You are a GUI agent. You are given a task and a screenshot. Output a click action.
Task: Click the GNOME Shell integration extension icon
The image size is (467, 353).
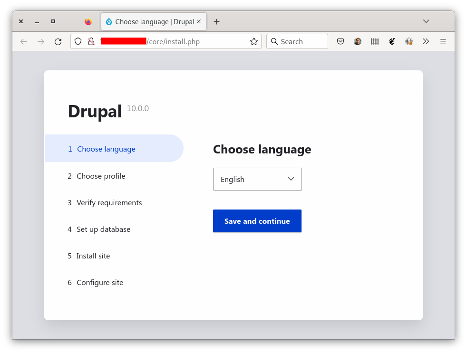point(392,41)
